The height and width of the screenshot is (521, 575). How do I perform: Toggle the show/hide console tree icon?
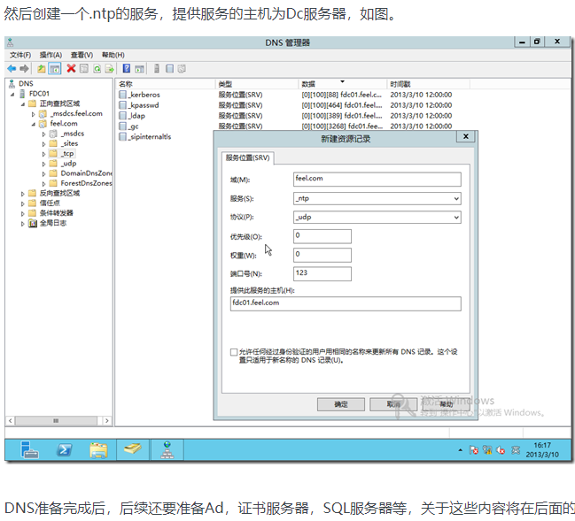[55, 68]
